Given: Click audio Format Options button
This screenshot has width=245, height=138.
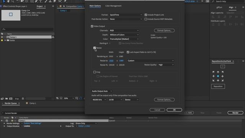Looking at the screenshot, I should pyautogui.click(x=164, y=100).
